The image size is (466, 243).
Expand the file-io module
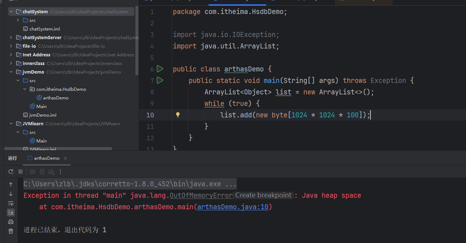click(11, 46)
